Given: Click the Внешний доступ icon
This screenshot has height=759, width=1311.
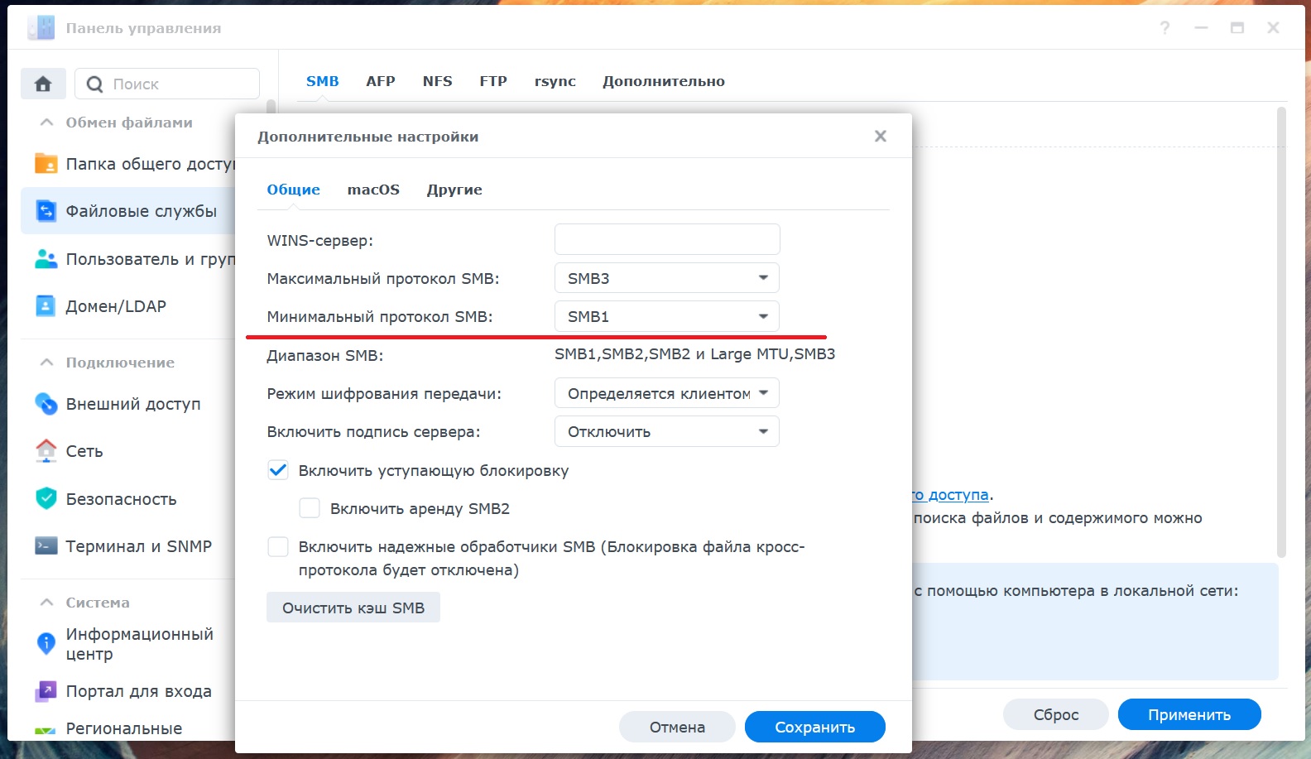Looking at the screenshot, I should point(46,404).
